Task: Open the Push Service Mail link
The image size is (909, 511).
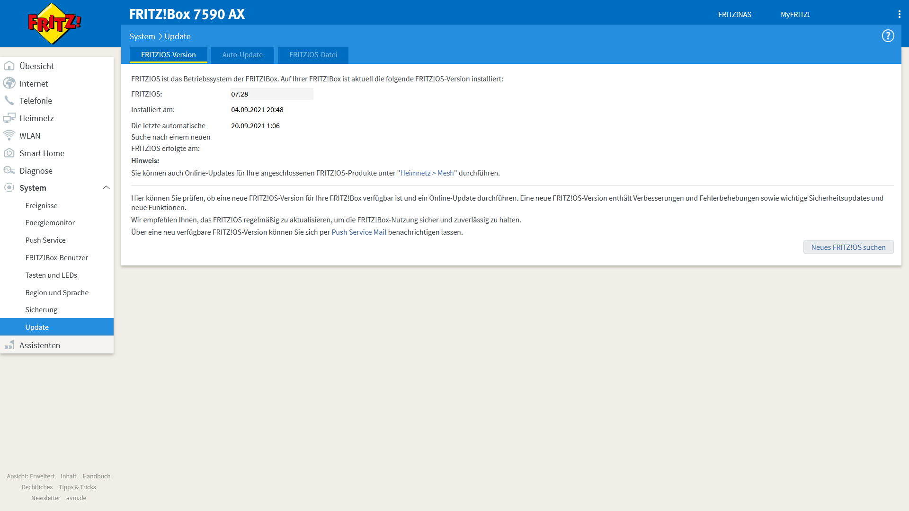Action: (359, 232)
